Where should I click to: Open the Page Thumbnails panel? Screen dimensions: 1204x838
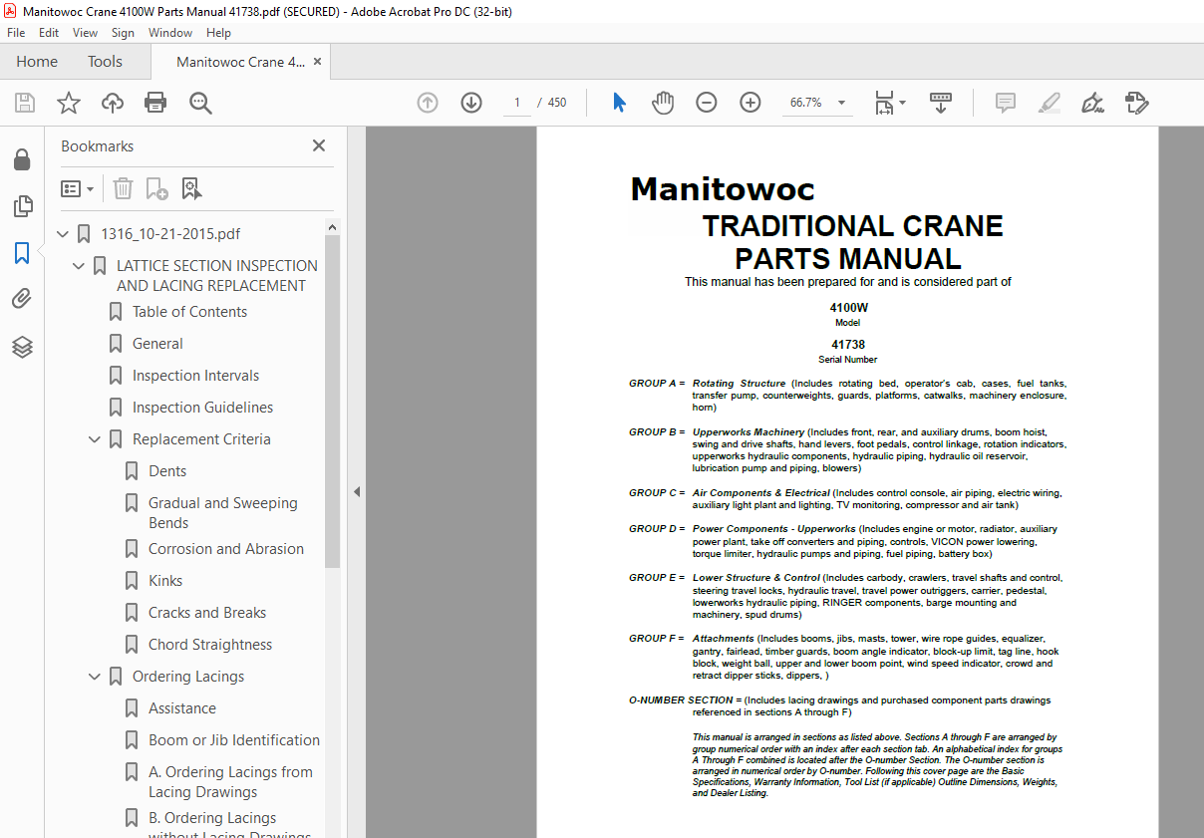(x=22, y=206)
